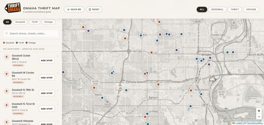Click the search magnifier icon
The height and width of the screenshot is (125, 264).
coord(7,34)
